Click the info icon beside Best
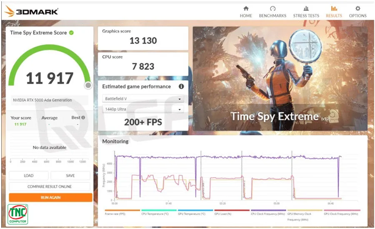The width and height of the screenshot is (375, 229). [x=83, y=117]
